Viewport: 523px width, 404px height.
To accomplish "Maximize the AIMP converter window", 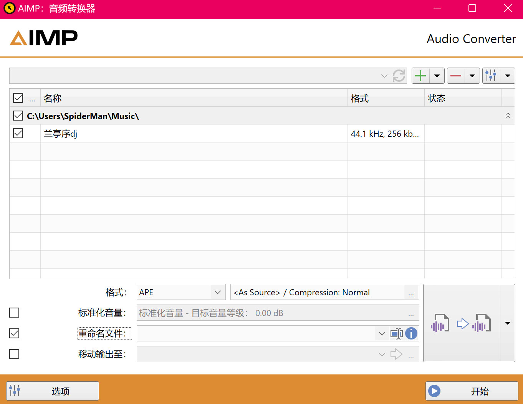I will click(472, 8).
